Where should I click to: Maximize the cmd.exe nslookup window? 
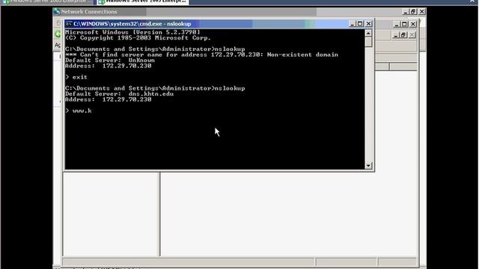pos(360,24)
